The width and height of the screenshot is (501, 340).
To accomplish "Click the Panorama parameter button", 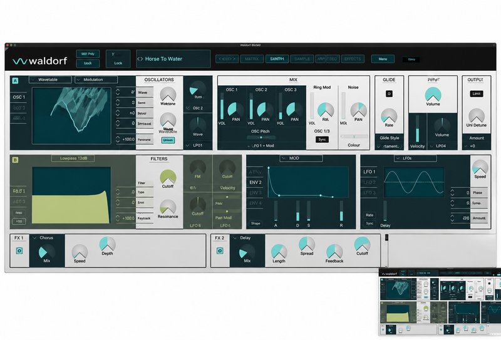I will pyautogui.click(x=145, y=140).
